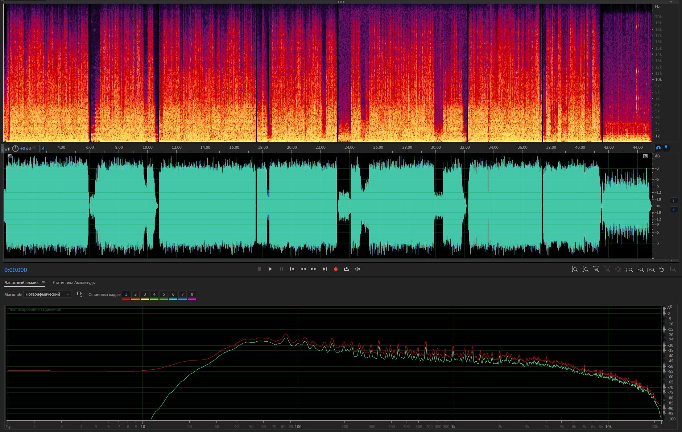The image size is (682, 432).
Task: Click the zoom to time stopwatch icon
Action: point(662,270)
